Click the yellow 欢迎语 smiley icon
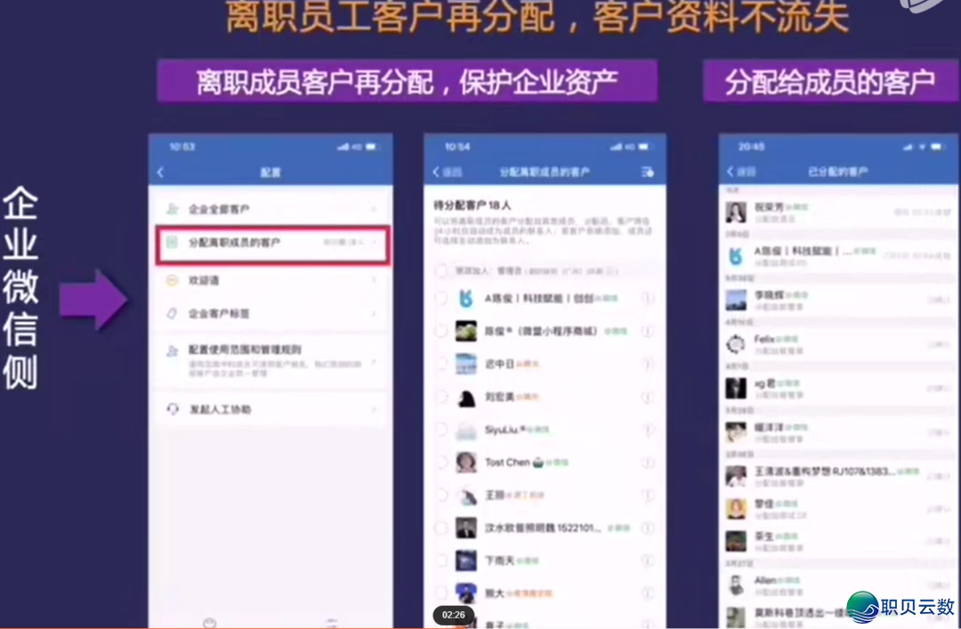961x629 pixels. tap(173, 281)
